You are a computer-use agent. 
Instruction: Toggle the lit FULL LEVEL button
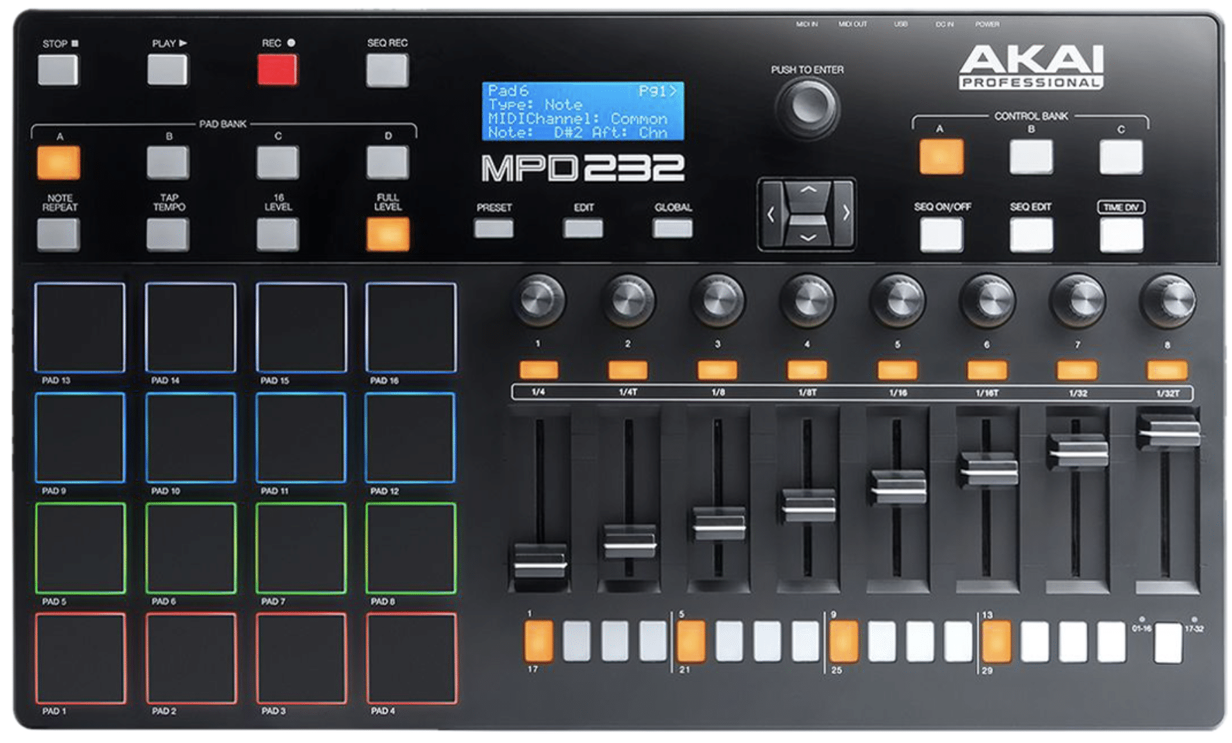pyautogui.click(x=387, y=234)
